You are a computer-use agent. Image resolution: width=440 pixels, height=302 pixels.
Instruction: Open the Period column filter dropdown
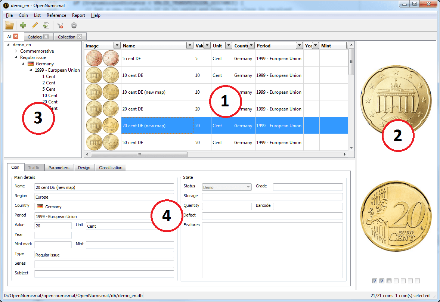click(x=300, y=46)
